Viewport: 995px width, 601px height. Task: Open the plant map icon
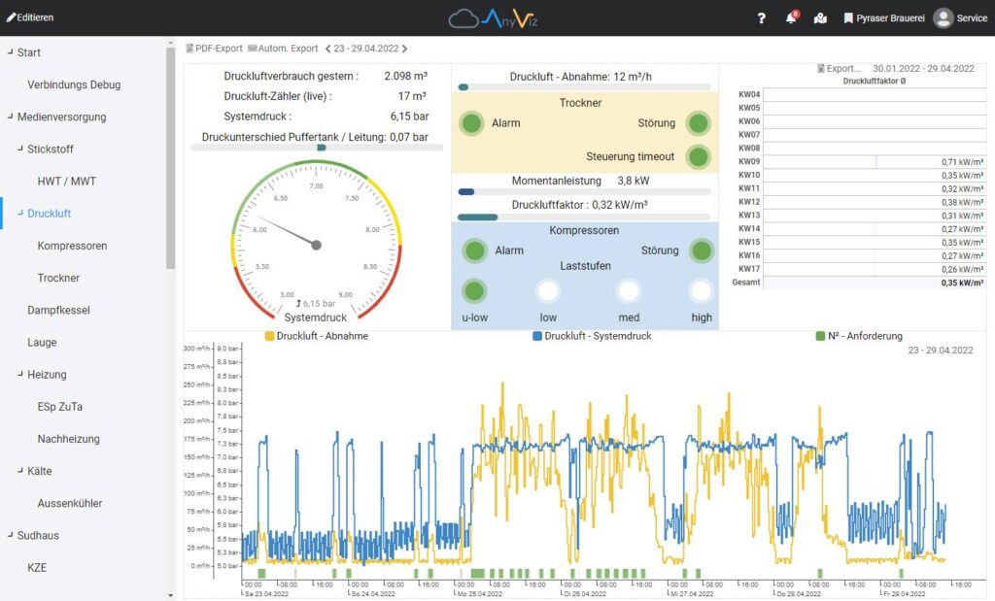pyautogui.click(x=819, y=18)
